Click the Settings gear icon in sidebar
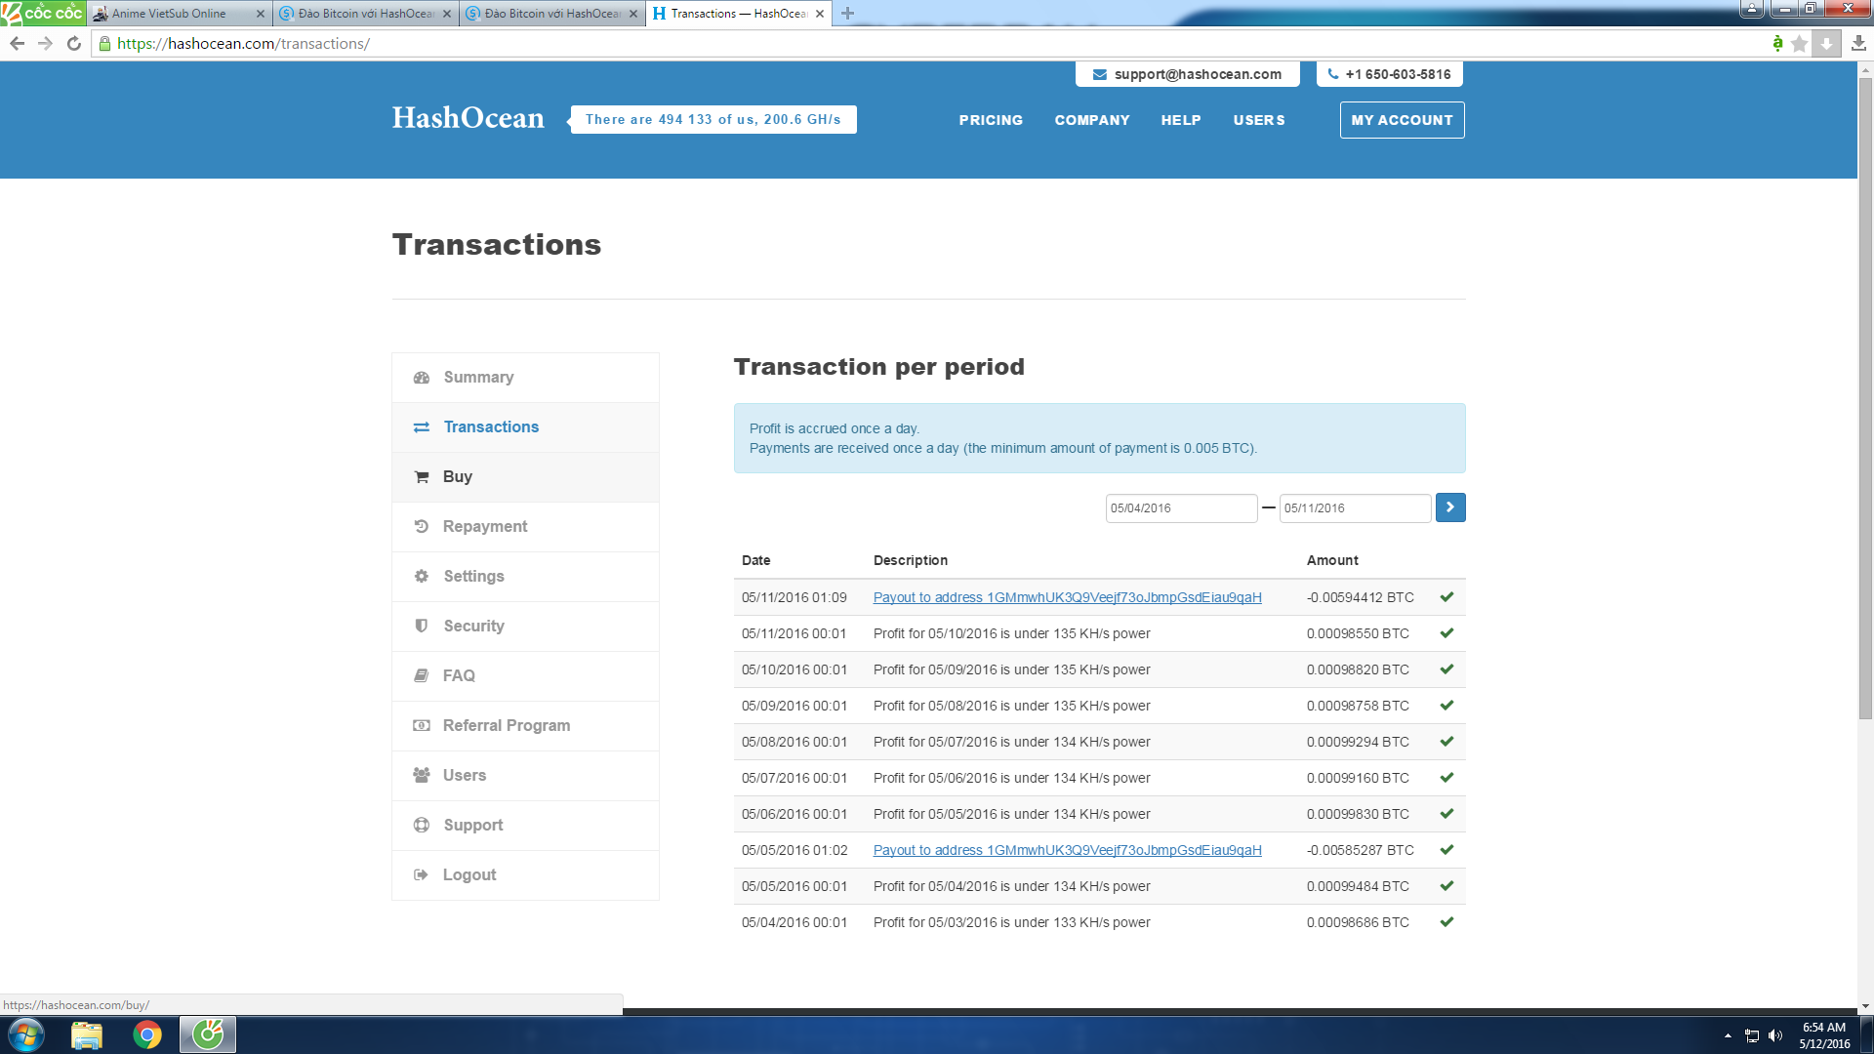 click(422, 577)
